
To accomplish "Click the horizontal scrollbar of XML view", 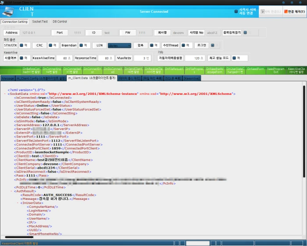I will coord(19,237).
